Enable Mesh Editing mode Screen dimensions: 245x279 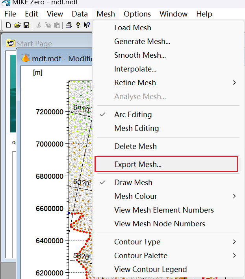click(168, 128)
